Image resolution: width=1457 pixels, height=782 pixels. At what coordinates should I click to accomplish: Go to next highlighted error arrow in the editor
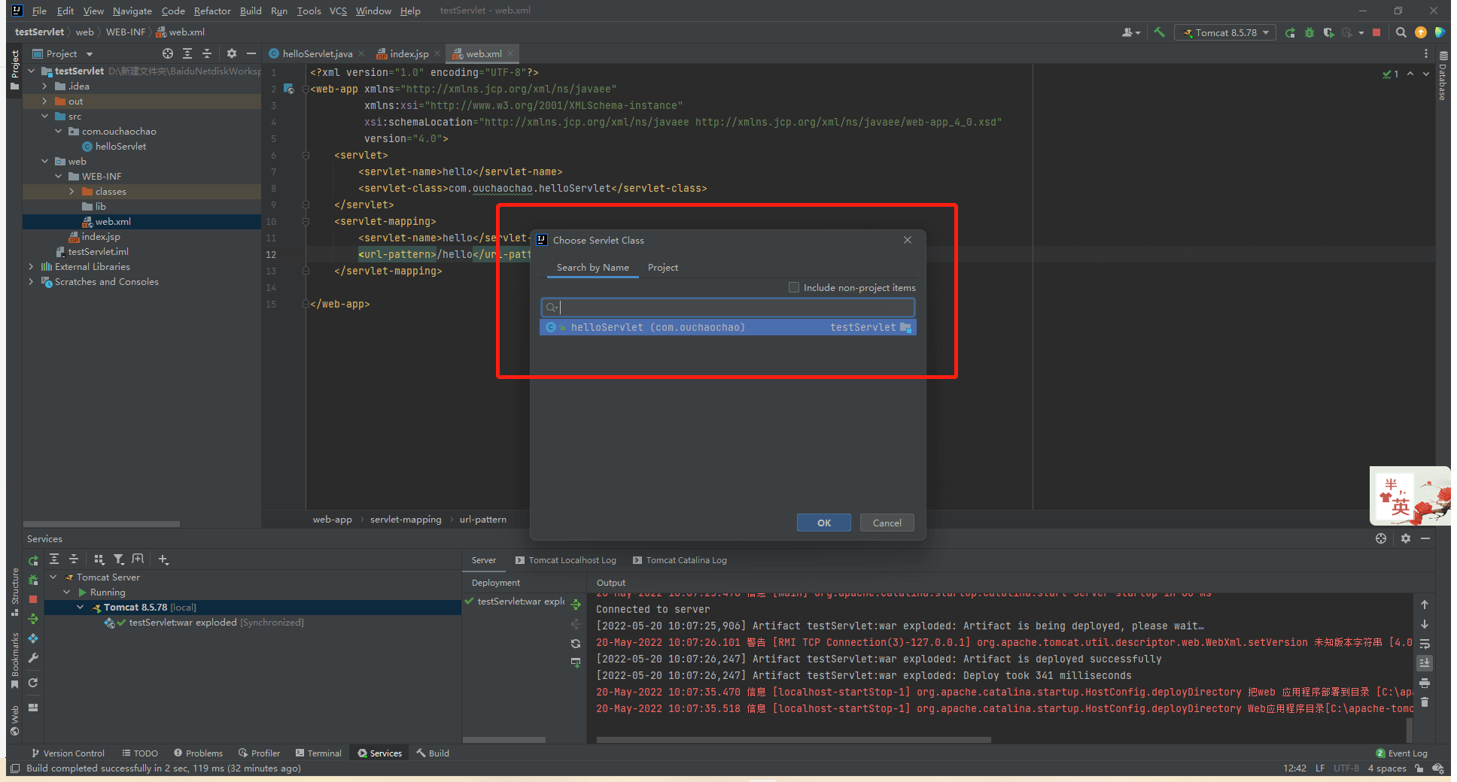coord(1426,74)
